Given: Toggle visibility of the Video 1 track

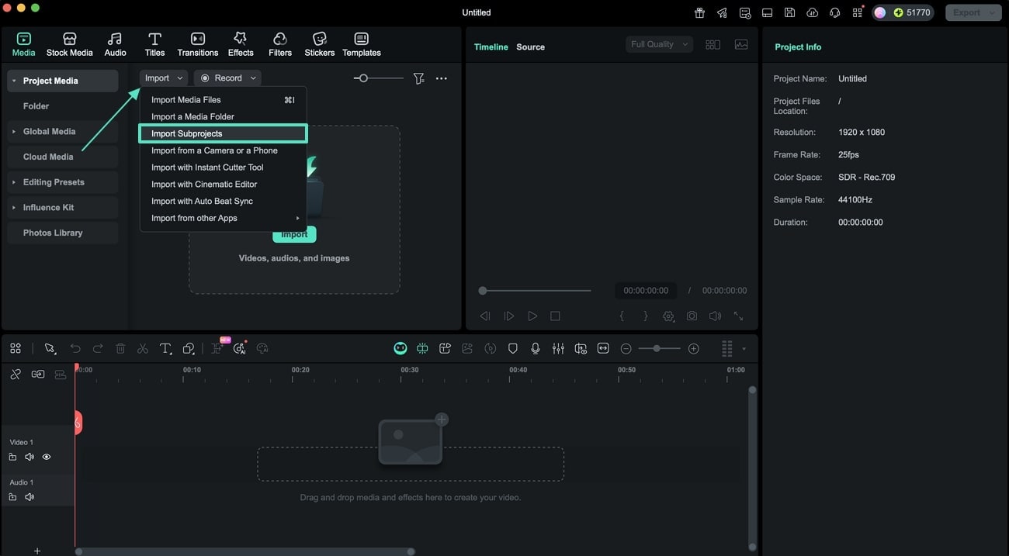Looking at the screenshot, I should pos(47,457).
